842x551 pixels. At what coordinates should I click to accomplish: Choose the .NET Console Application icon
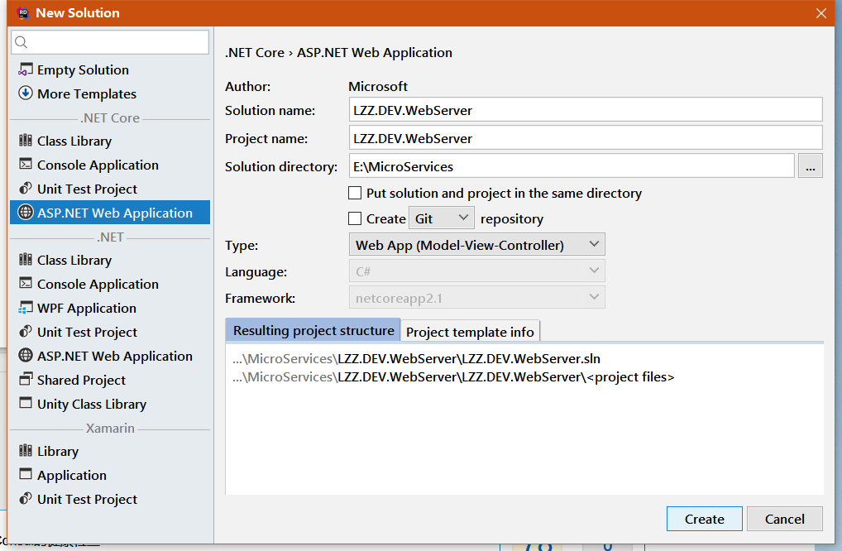tap(26, 283)
